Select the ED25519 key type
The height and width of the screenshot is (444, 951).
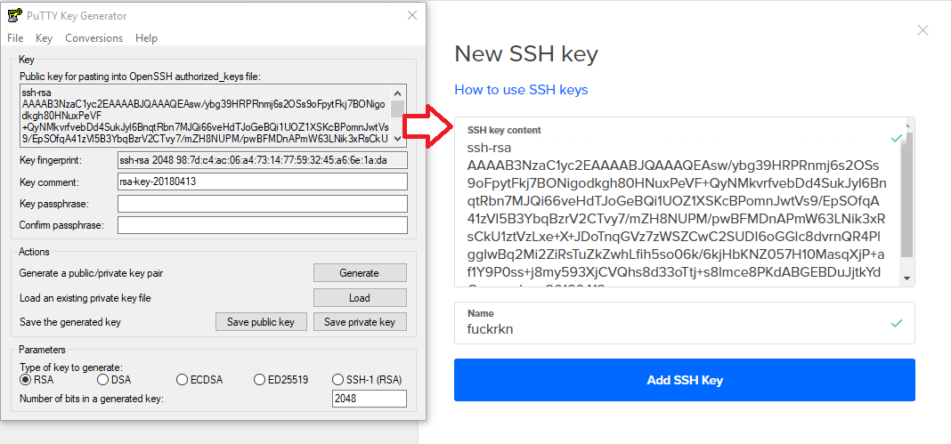coord(281,380)
